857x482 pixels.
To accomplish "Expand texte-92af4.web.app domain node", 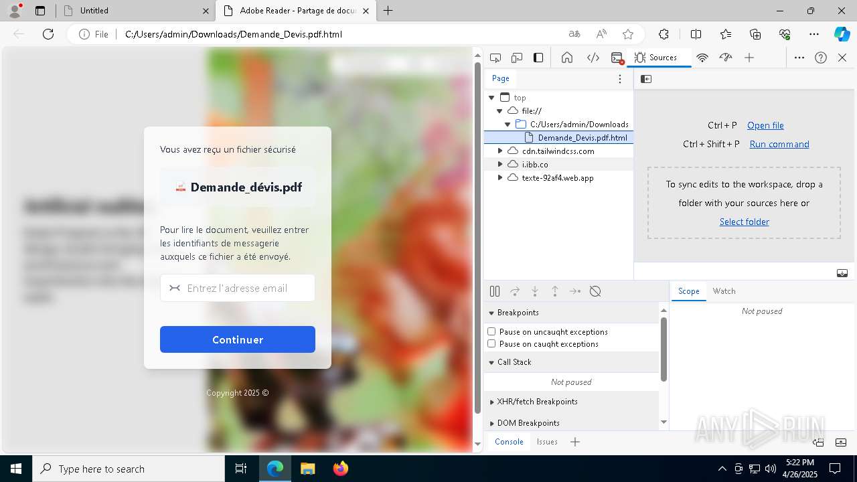I will (x=499, y=178).
